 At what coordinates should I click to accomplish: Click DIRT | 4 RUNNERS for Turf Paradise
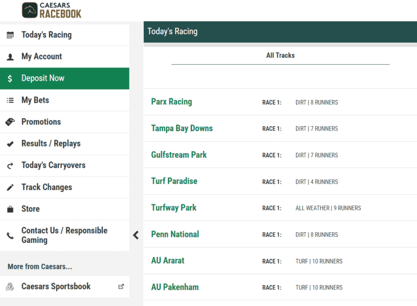(x=316, y=182)
